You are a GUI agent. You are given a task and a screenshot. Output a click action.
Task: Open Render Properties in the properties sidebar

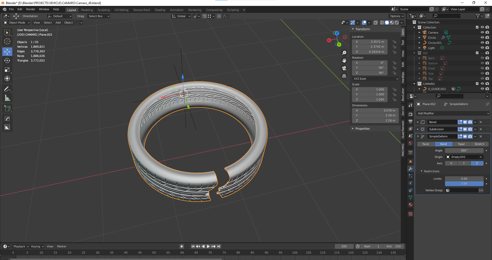click(410, 114)
